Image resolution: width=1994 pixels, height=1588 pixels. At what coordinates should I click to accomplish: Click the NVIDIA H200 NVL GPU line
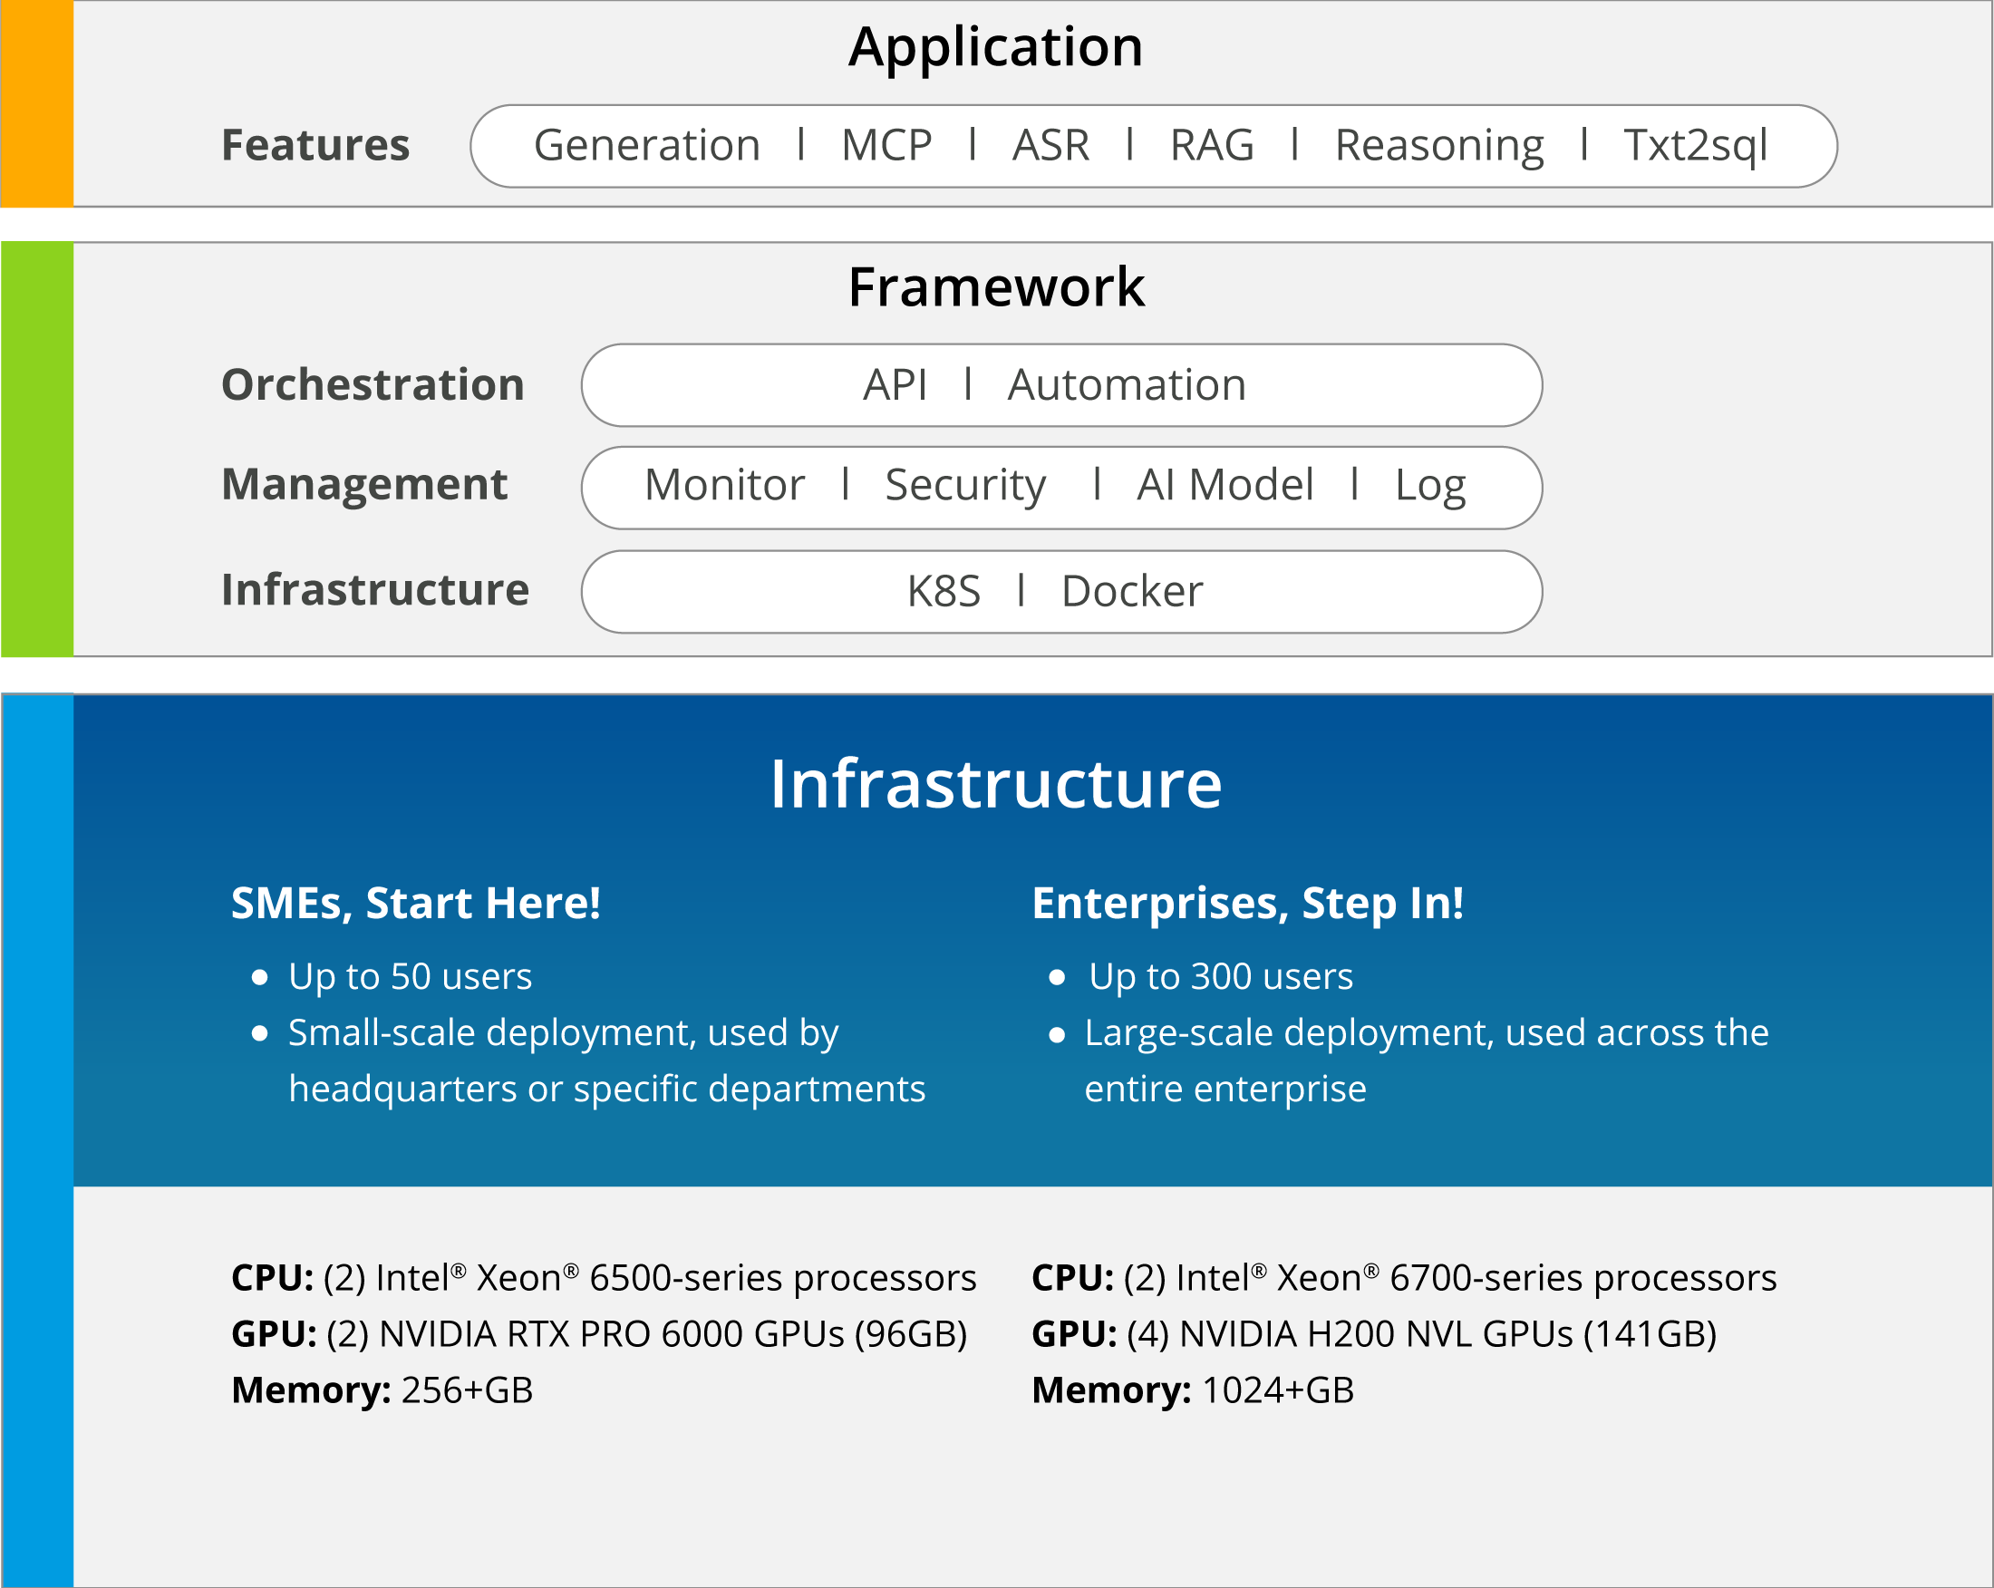click(1374, 1334)
